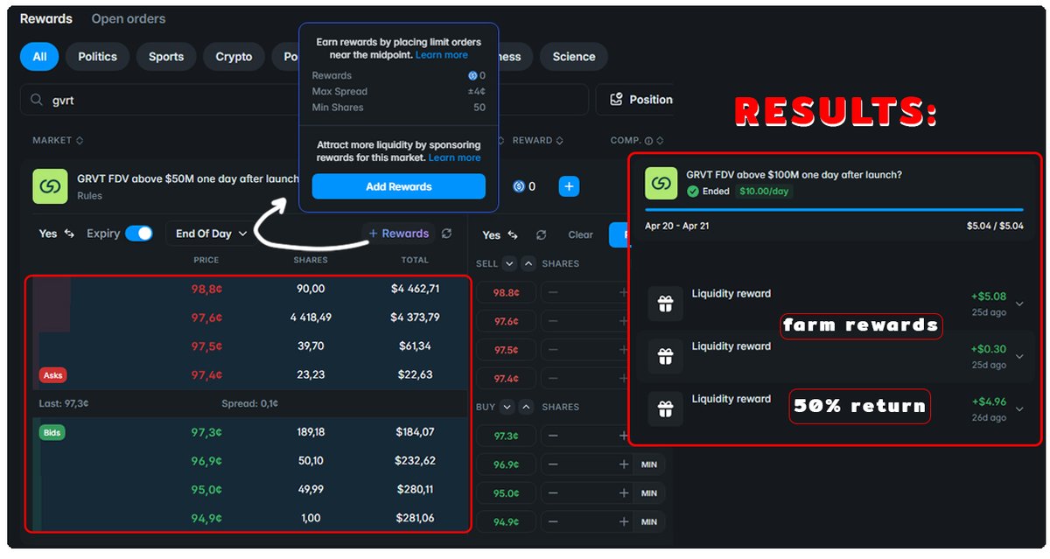
Task: Toggle the Expiry switch off
Action: [139, 234]
